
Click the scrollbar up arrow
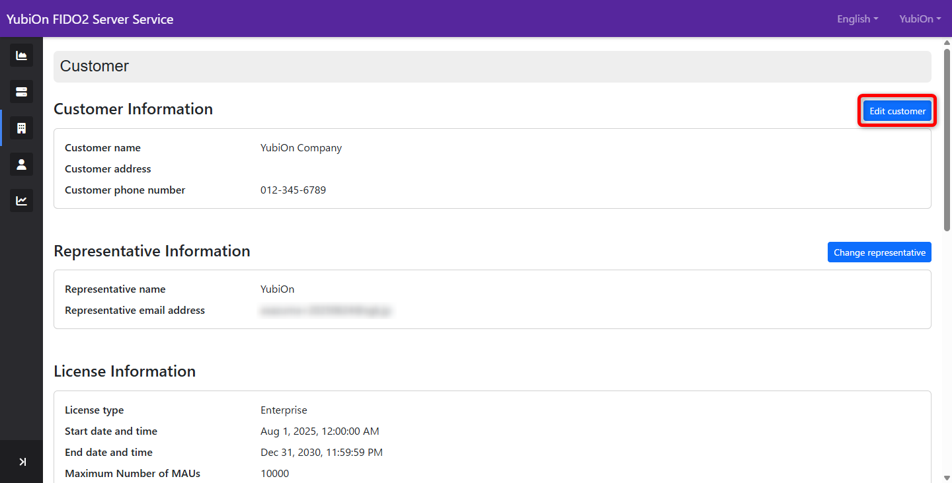[x=947, y=42]
